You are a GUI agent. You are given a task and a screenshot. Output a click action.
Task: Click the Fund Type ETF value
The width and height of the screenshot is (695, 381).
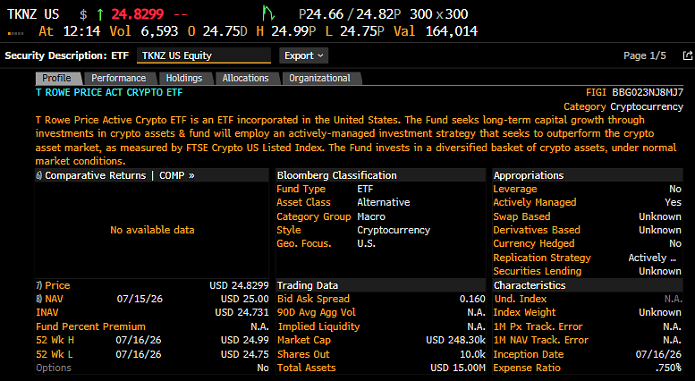pyautogui.click(x=365, y=189)
